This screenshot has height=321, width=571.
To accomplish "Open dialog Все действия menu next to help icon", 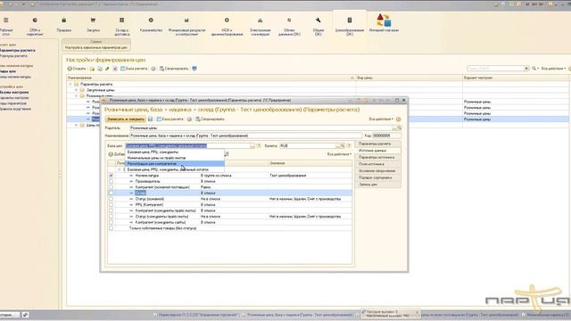I will pyautogui.click(x=381, y=119).
